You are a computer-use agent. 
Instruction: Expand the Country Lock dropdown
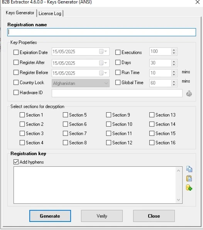[x=106, y=83]
